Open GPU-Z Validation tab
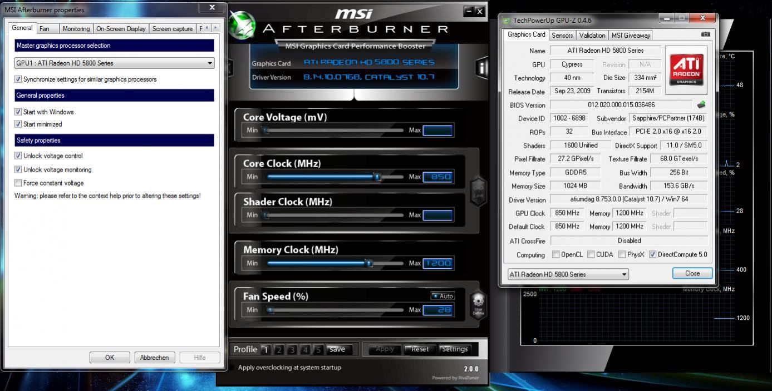The height and width of the screenshot is (391, 772). 592,35
